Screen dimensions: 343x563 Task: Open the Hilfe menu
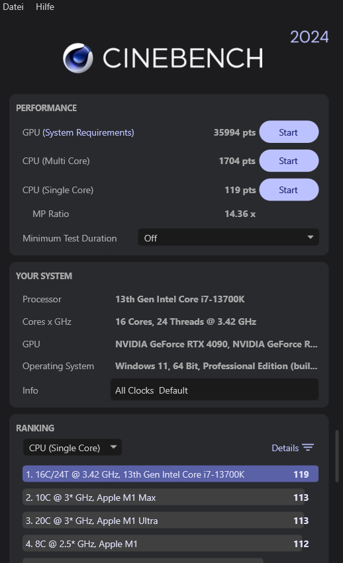coord(45,7)
